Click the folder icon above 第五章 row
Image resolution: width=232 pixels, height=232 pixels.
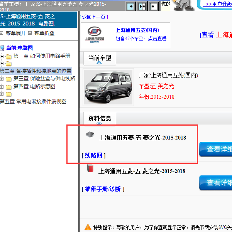click(8, 94)
